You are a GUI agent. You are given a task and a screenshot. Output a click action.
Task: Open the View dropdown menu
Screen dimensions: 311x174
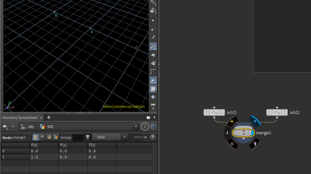pos(110,137)
